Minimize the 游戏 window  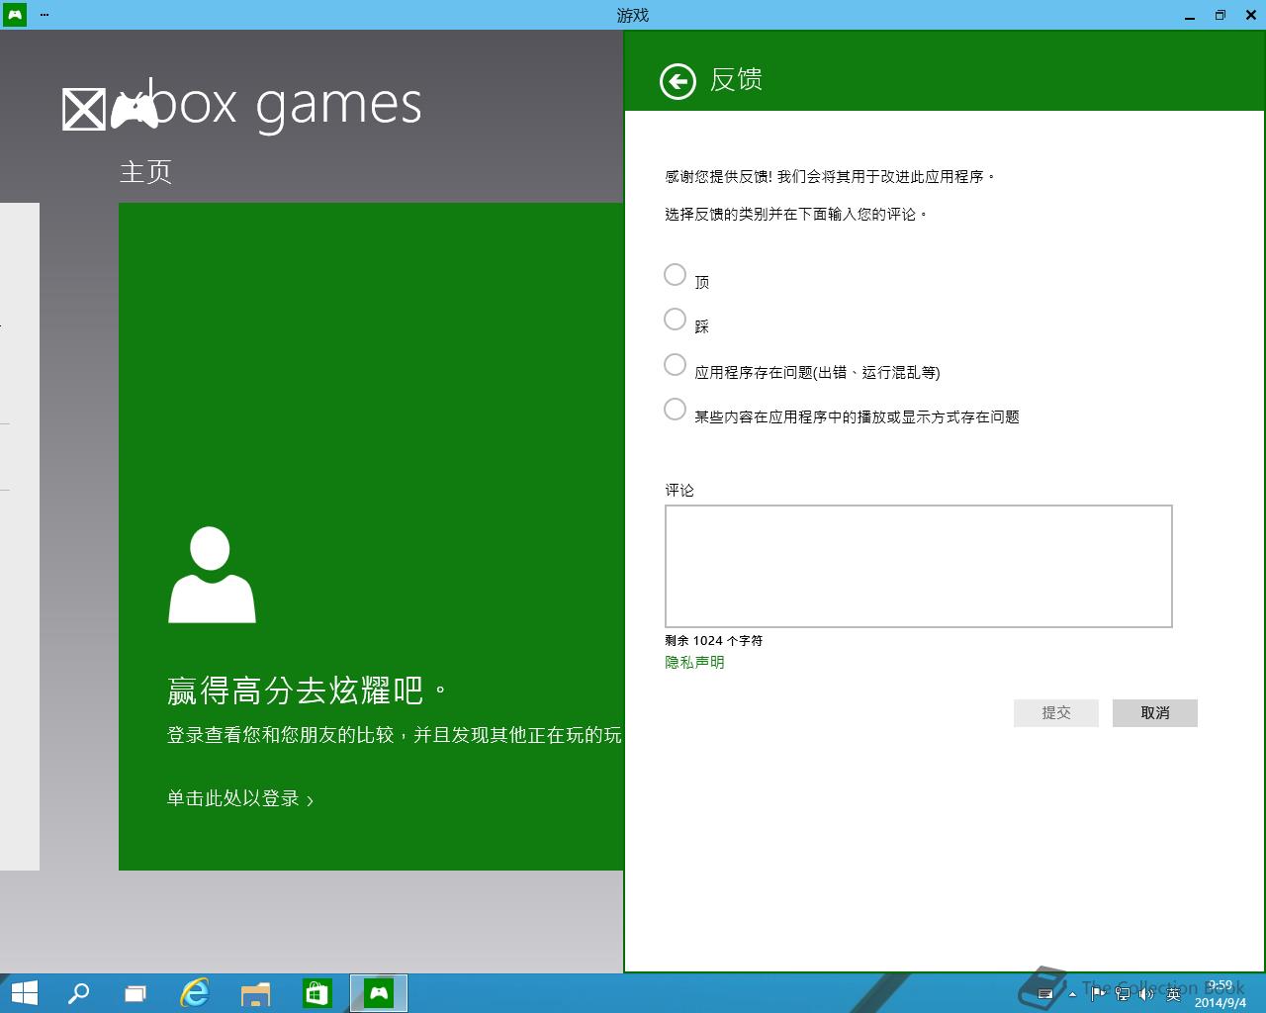tap(1190, 15)
